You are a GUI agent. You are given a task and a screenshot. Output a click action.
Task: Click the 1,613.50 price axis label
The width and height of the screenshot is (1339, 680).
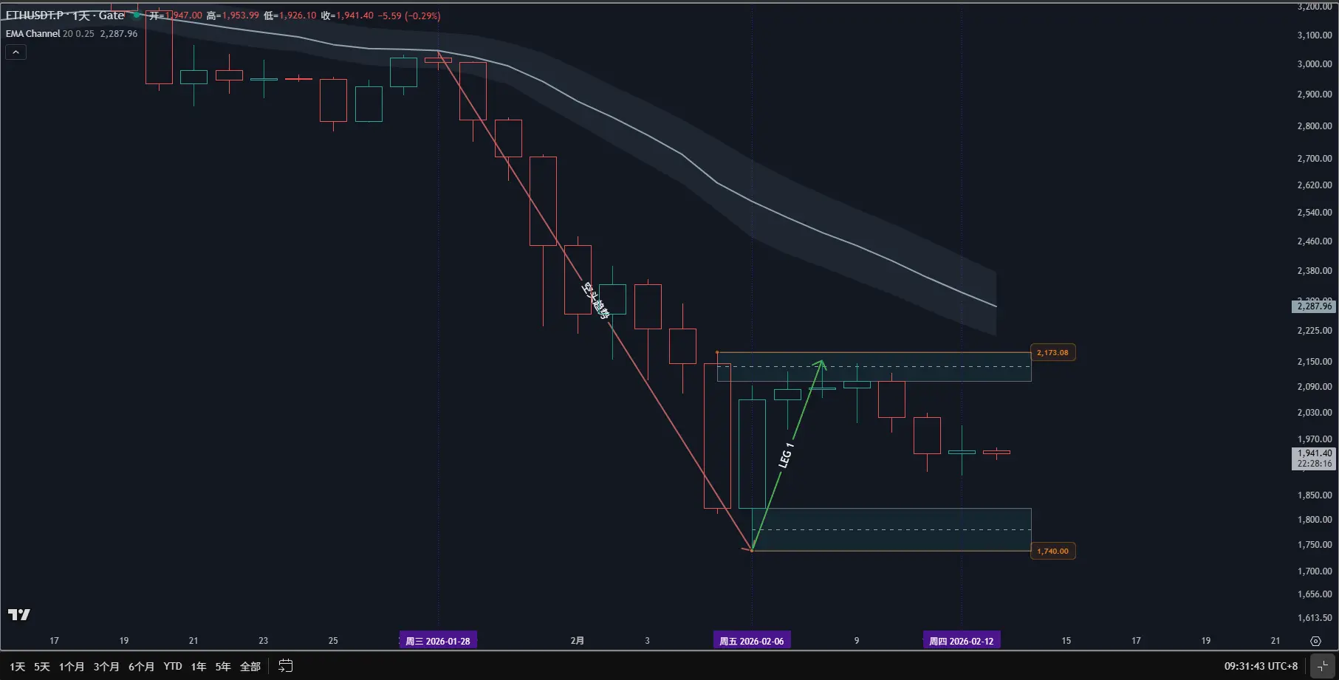[1315, 618]
